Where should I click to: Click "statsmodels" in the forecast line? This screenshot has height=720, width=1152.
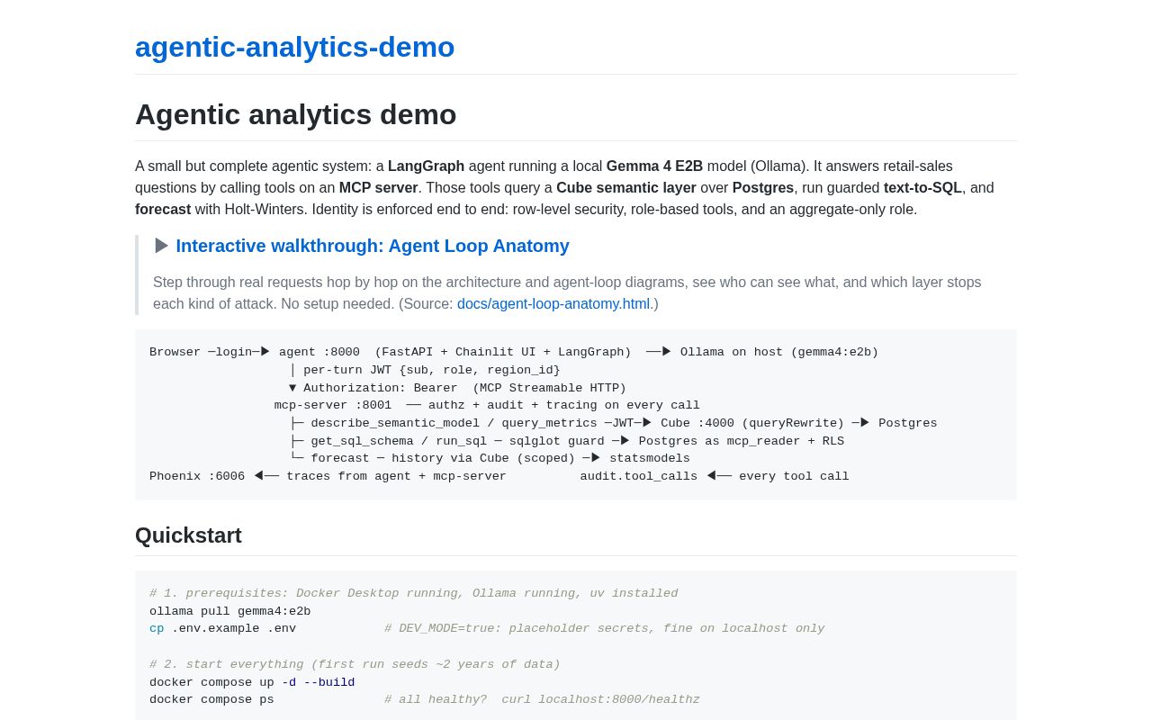[x=650, y=458]
